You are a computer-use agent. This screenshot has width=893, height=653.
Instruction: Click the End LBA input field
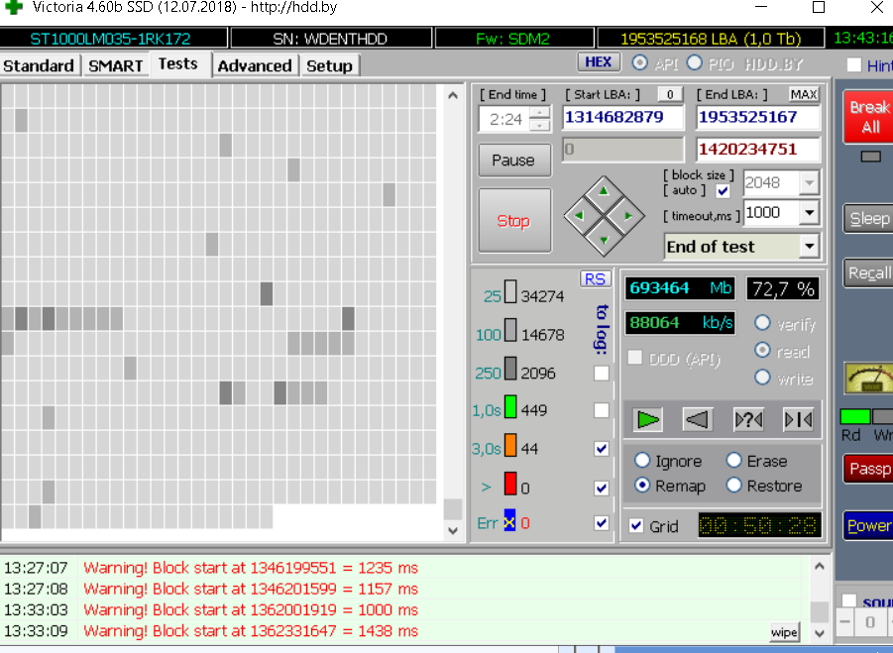(758, 117)
